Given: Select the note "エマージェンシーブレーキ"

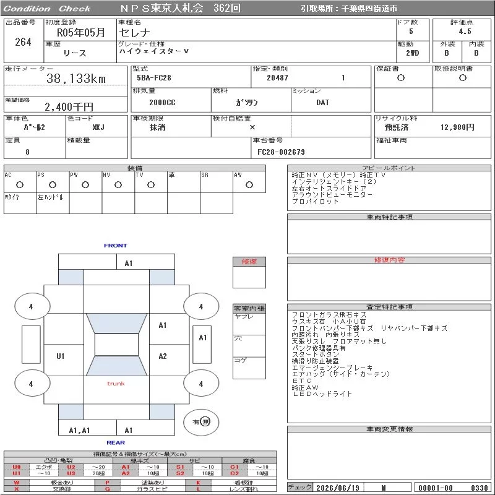Looking at the screenshot, I should tap(332, 368).
